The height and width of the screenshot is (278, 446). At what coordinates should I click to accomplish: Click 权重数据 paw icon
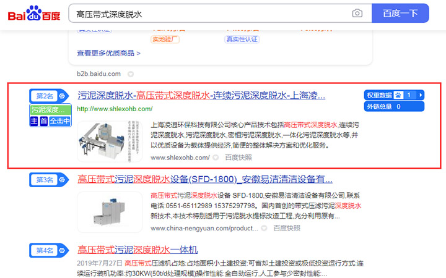pos(398,95)
